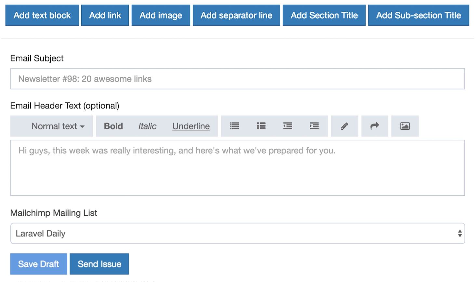476x282 pixels.
Task: Toggle Italic formatting
Action: 147,126
